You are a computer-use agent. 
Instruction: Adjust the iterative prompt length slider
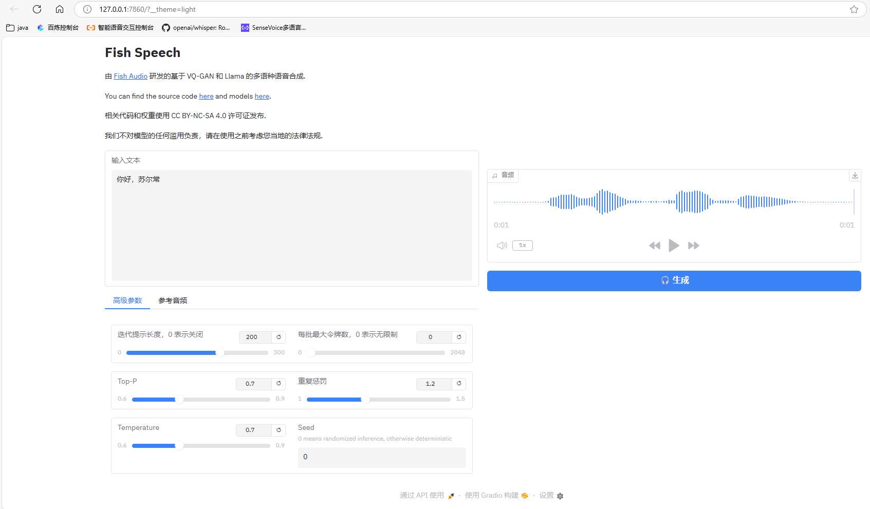[x=197, y=353]
